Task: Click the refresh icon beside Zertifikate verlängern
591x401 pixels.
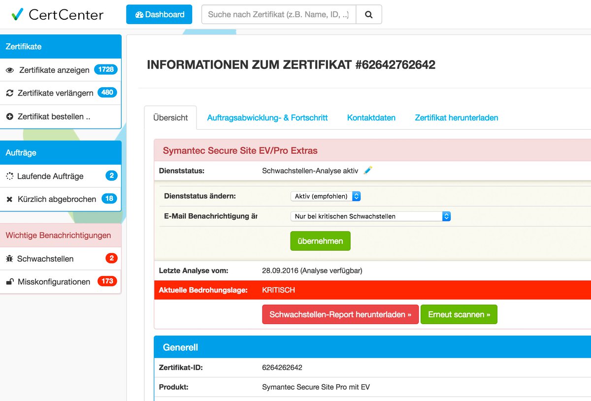Action: coord(9,93)
